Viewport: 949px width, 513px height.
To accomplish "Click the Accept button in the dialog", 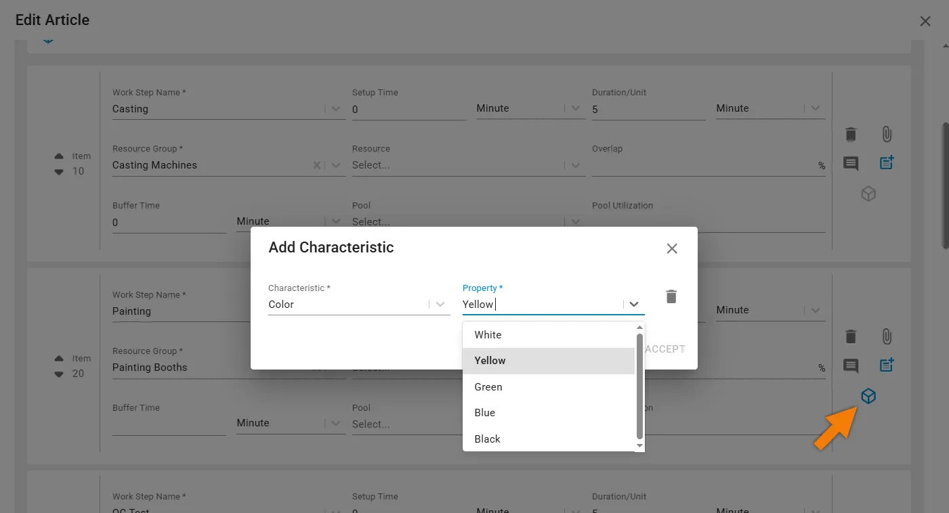I will click(x=665, y=349).
